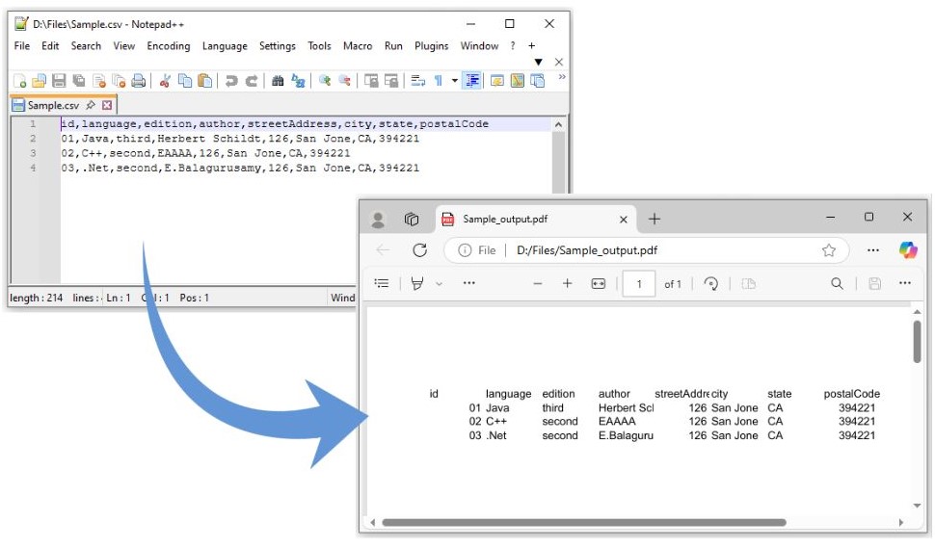
Task: Click the Cut scissors icon
Action: [x=165, y=81]
